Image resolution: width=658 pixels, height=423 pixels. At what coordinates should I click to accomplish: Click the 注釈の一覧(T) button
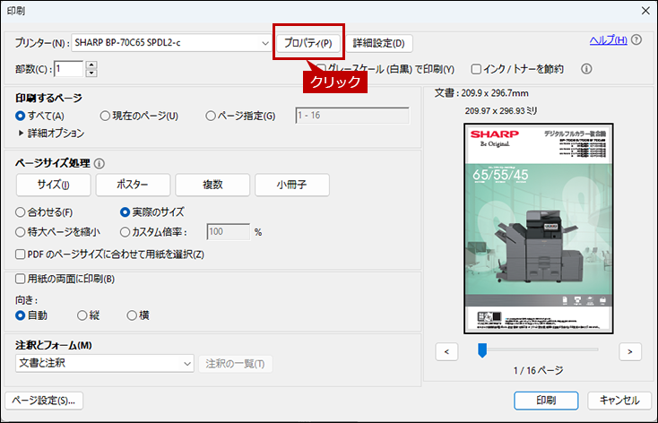pyautogui.click(x=236, y=364)
